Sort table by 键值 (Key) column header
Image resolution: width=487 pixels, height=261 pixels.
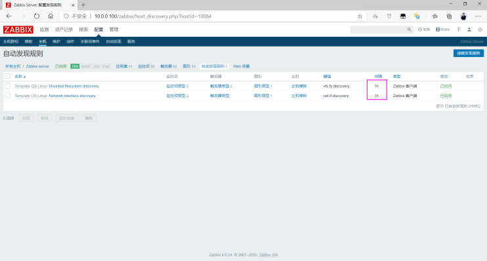327,76
